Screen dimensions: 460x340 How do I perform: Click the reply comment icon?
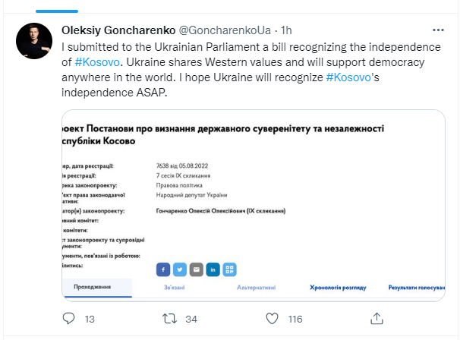[68, 319]
